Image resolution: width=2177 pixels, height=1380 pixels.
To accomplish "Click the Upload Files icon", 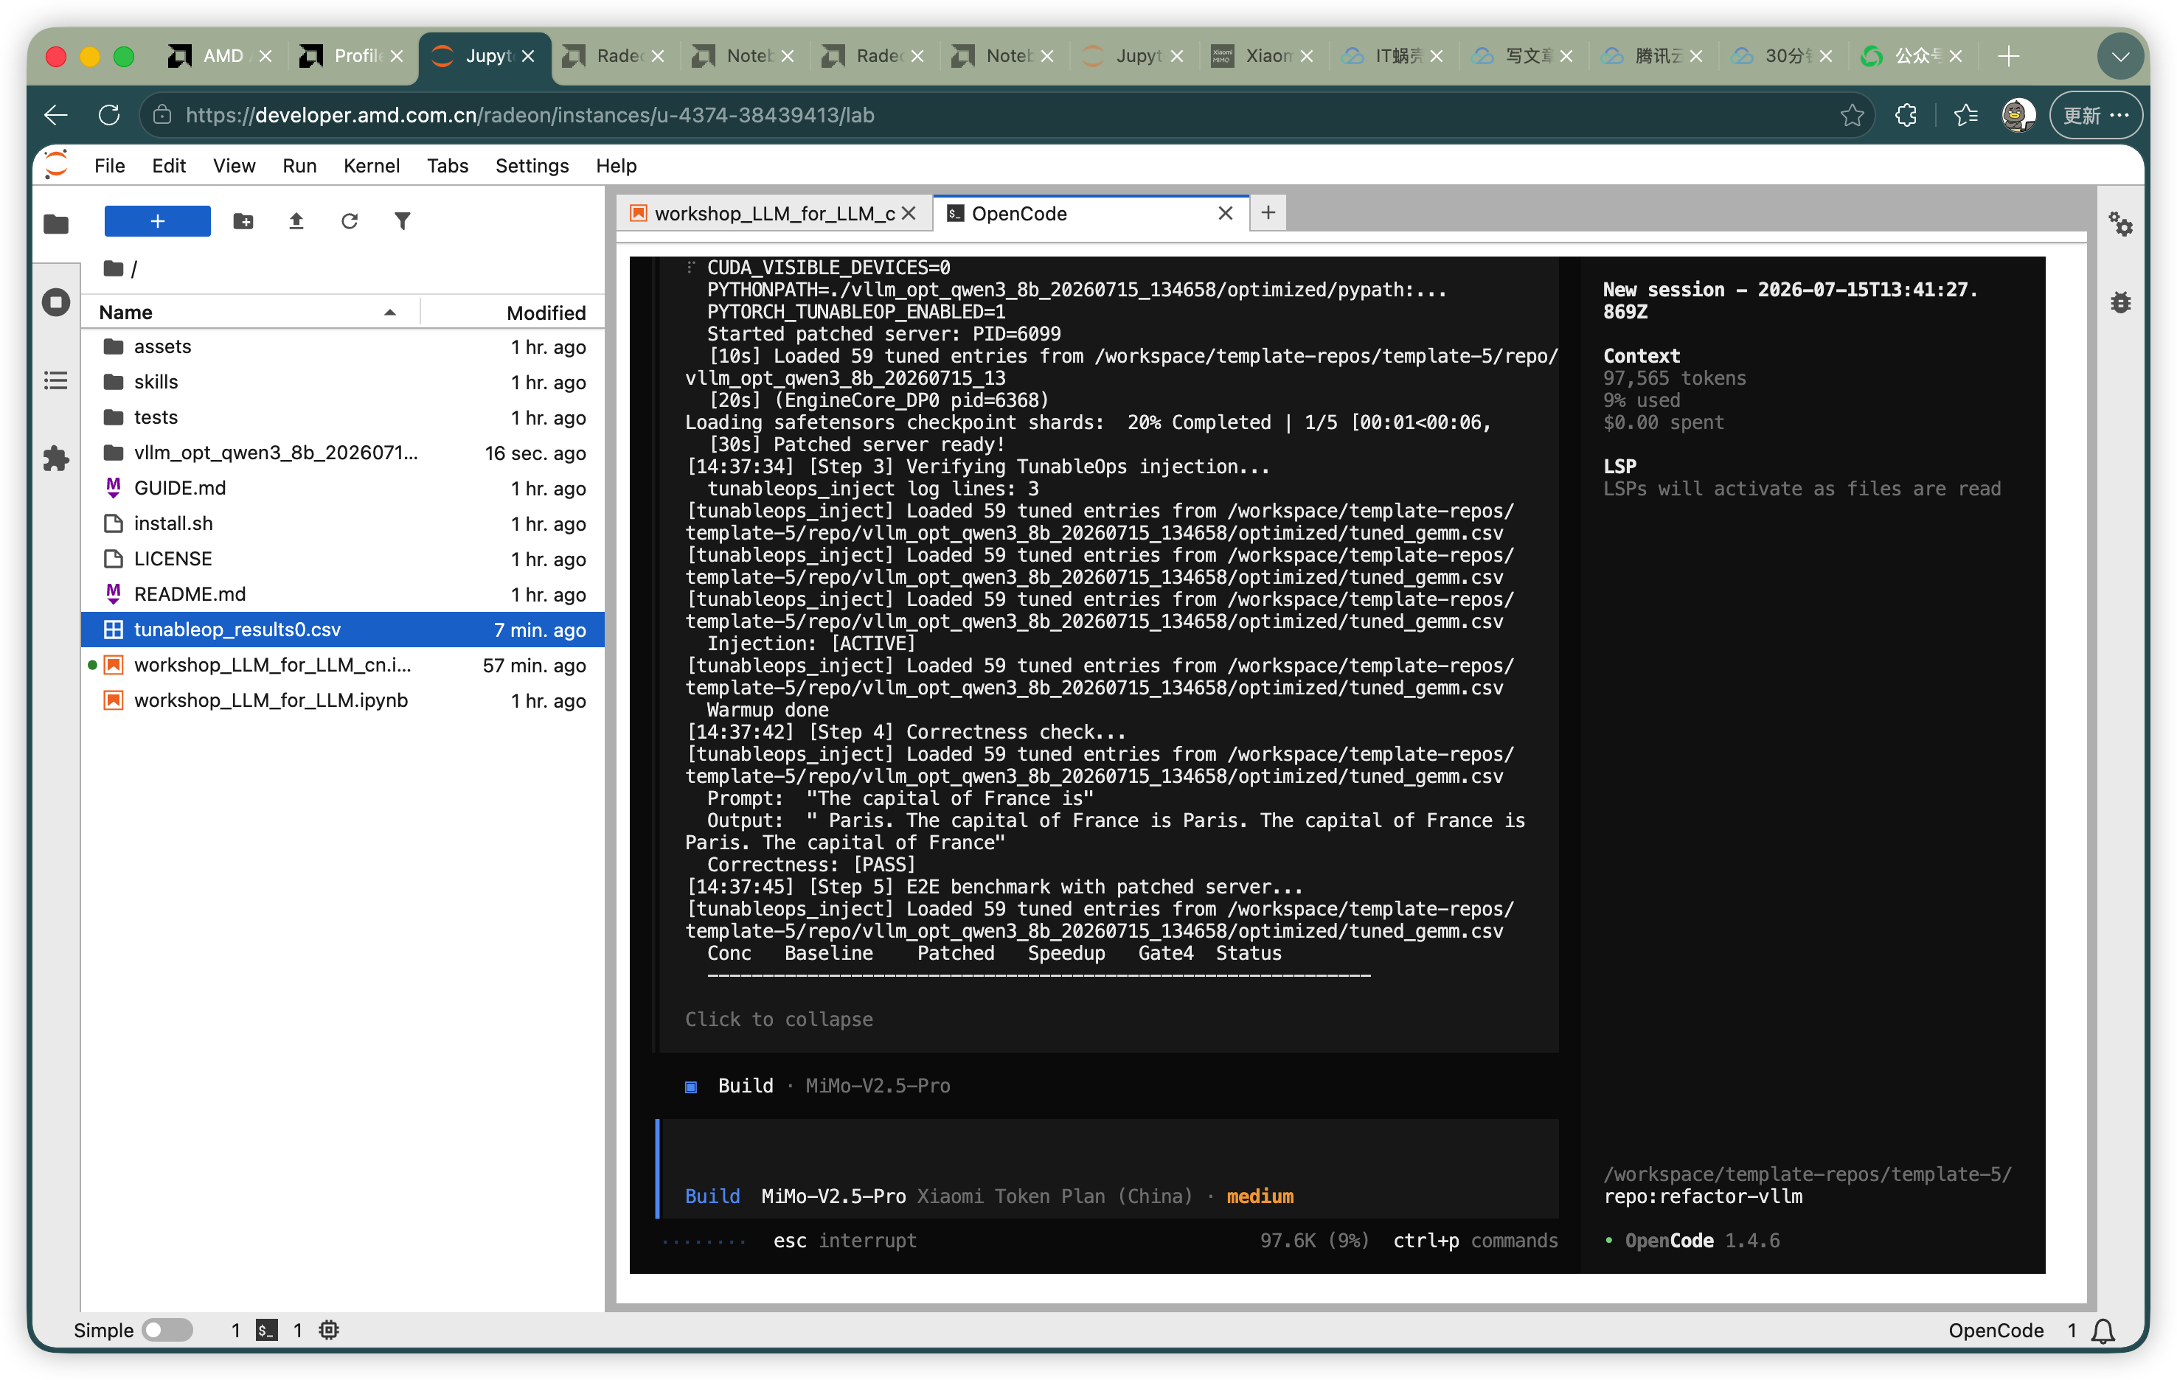I will pyautogui.click(x=296, y=221).
